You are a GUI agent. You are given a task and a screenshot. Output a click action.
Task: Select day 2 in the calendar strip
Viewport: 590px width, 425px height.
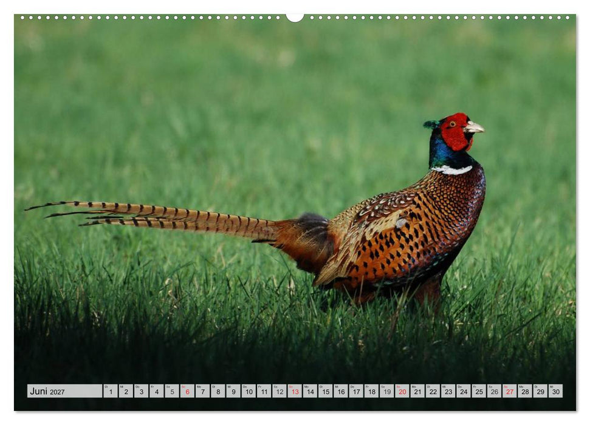pyautogui.click(x=126, y=391)
